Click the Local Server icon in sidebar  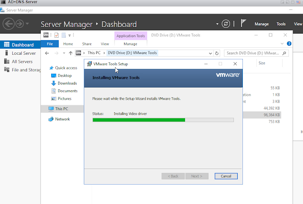7,53
